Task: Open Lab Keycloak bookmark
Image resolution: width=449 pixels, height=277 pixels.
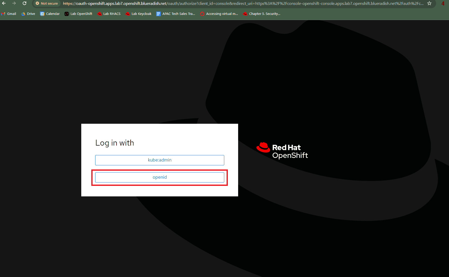Action: (139, 14)
